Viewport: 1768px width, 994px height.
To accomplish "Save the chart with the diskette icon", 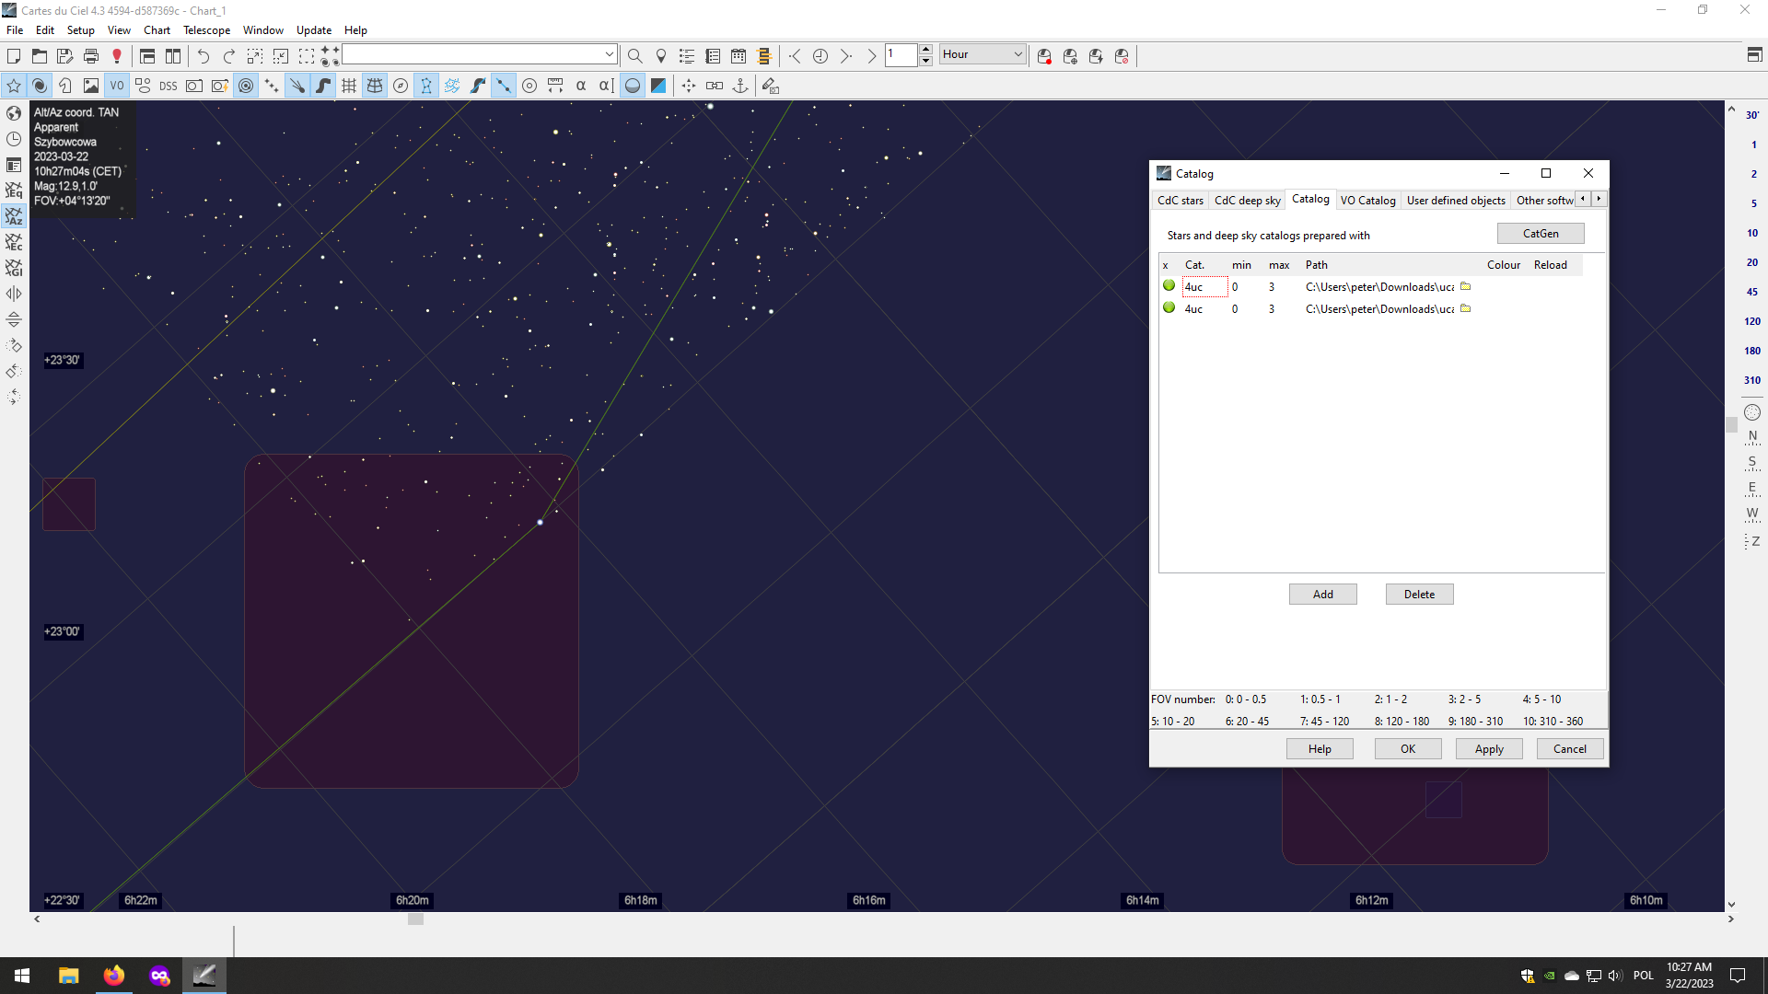I will (65, 56).
